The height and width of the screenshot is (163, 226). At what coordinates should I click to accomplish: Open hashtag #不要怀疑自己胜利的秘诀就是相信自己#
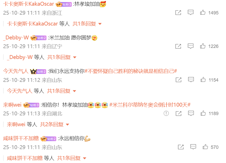coord(131,71)
